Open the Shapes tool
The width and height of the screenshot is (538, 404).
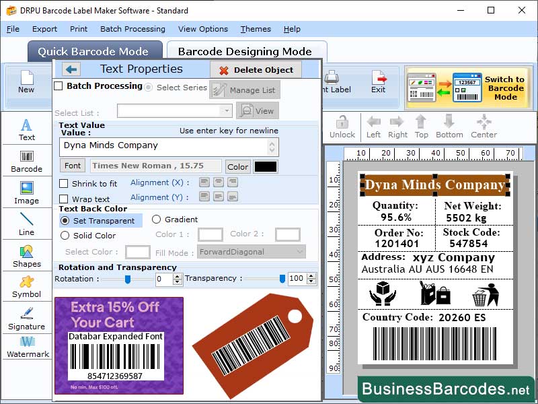pyautogui.click(x=26, y=258)
